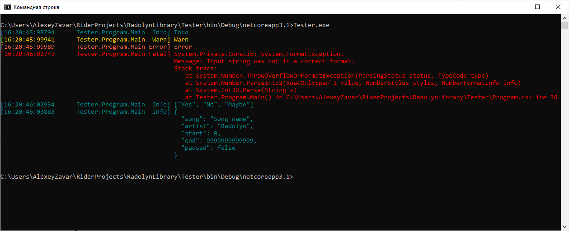Click the bottom command prompt path line
Viewport: 569px width, 231px height.
click(x=147, y=177)
